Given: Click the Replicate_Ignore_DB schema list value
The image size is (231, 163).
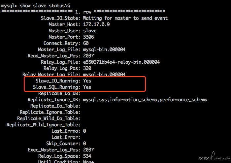Looking at the screenshot, I should (145, 100).
